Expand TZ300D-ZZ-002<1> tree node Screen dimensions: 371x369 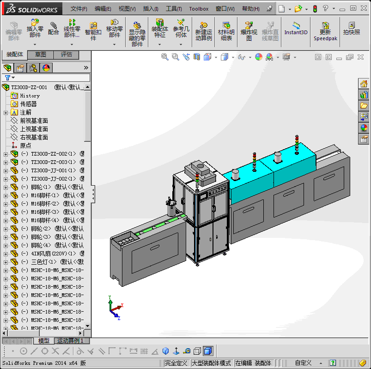(6, 154)
